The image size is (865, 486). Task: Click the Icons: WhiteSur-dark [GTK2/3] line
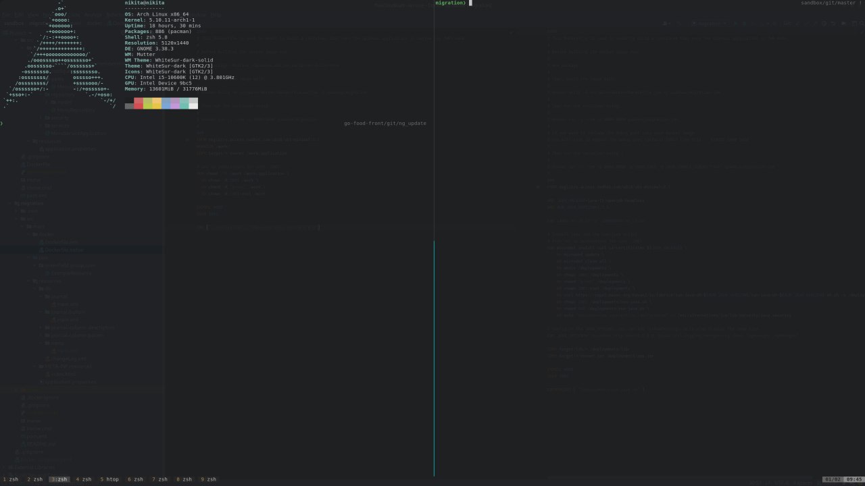tap(169, 72)
